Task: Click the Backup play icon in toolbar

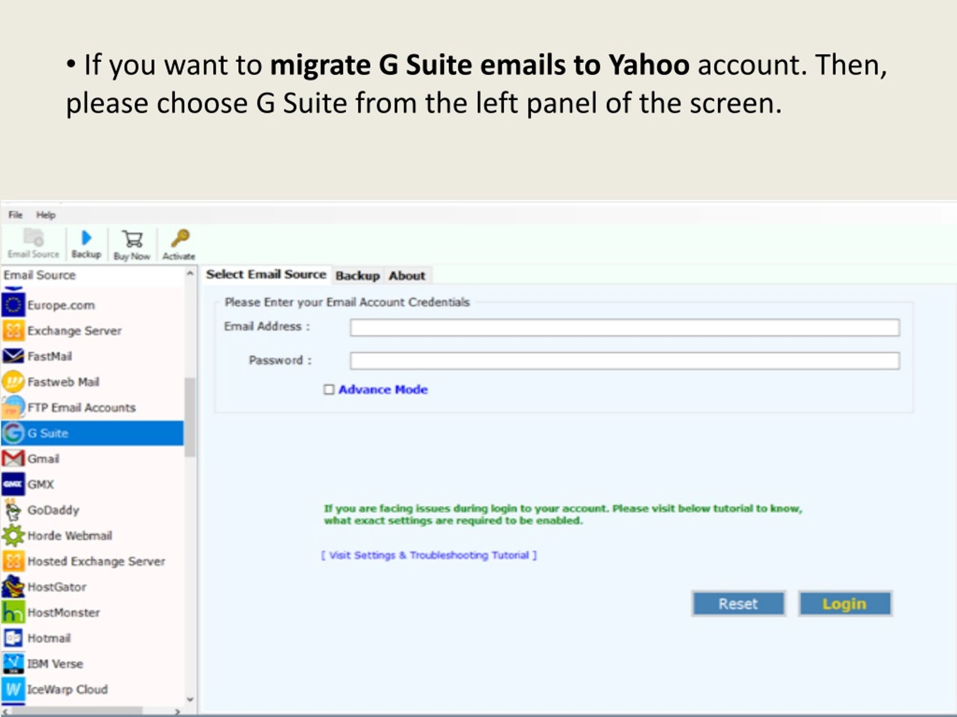Action: point(86,237)
